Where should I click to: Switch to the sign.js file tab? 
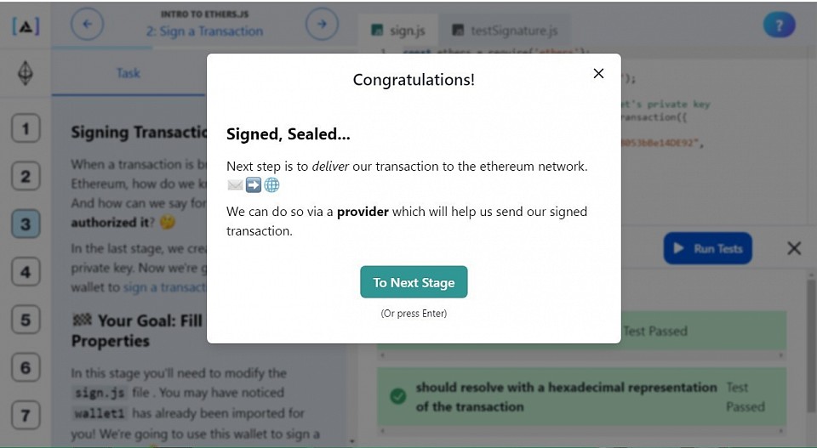[x=398, y=31]
